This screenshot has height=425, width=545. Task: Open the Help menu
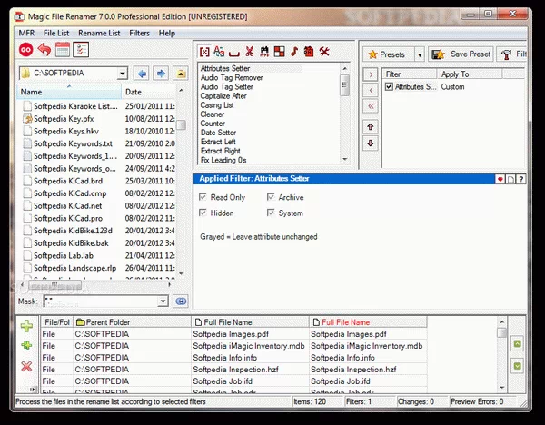(x=167, y=33)
